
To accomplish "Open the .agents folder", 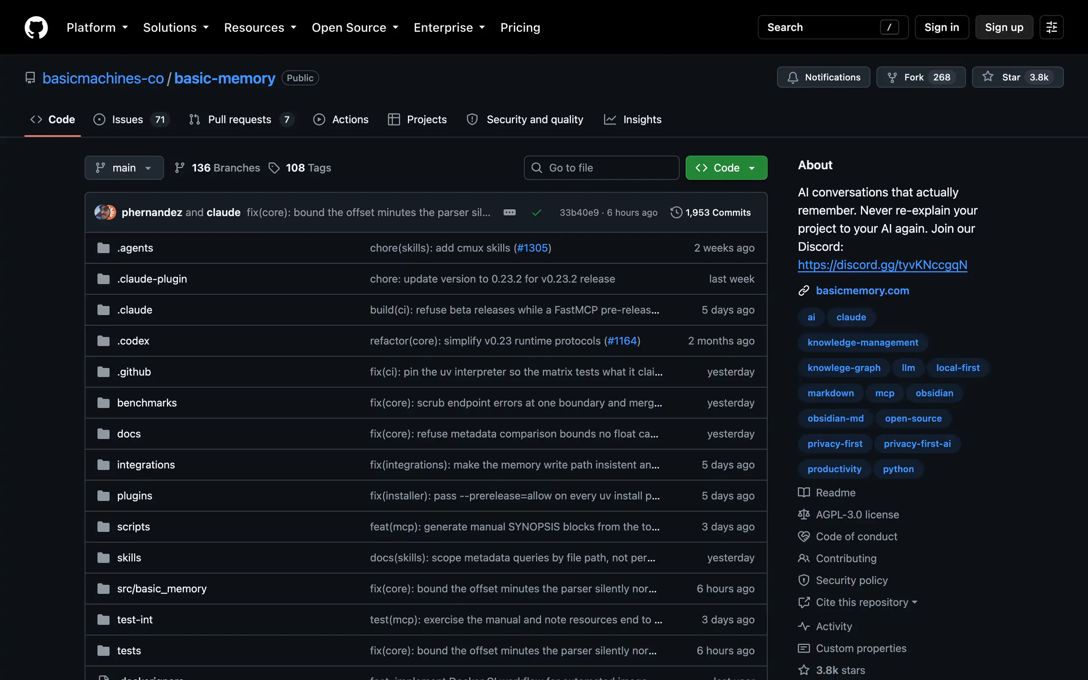I will (x=135, y=248).
